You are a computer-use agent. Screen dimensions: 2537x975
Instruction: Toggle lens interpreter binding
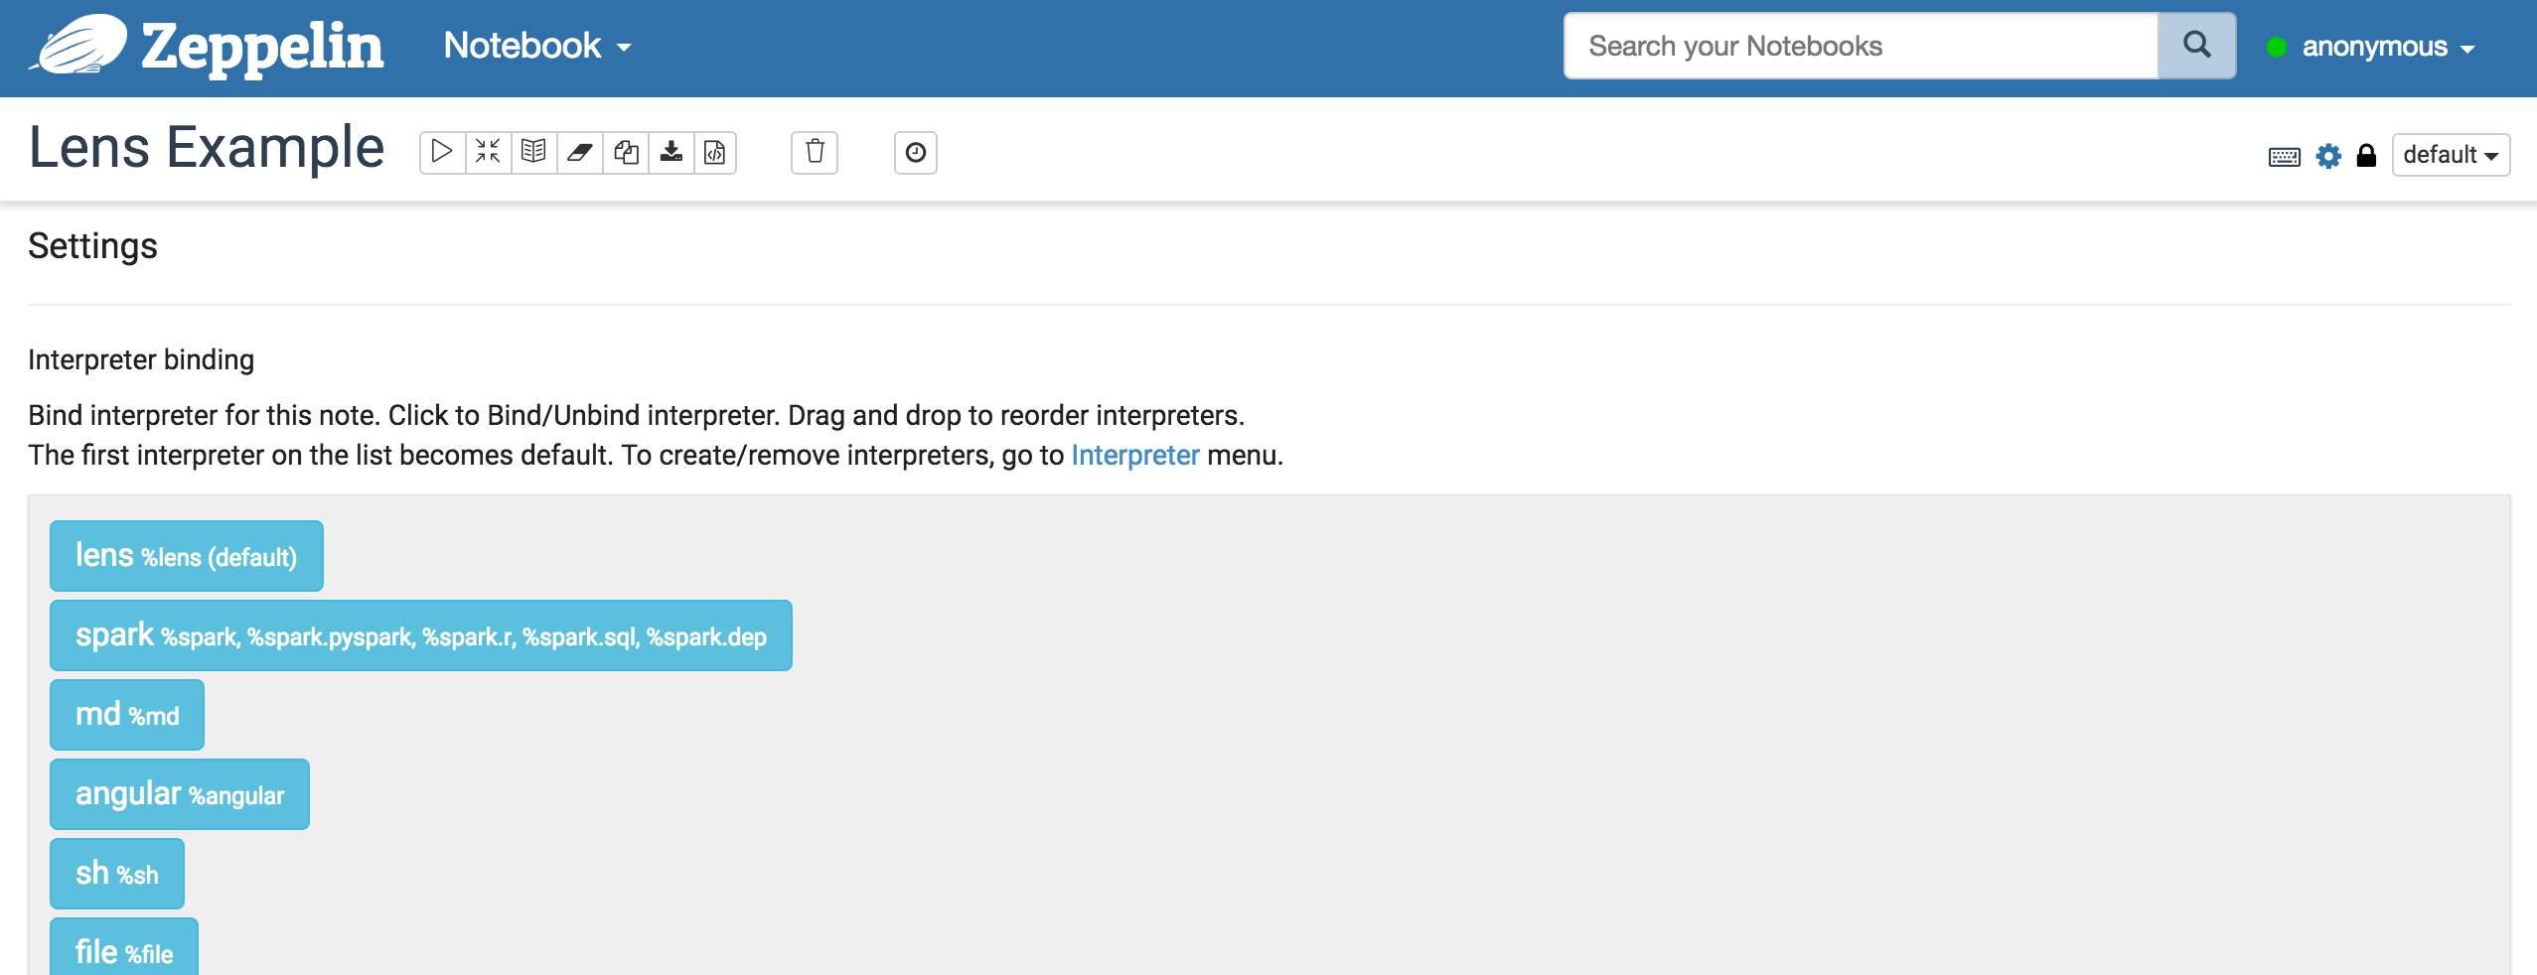pos(187,556)
